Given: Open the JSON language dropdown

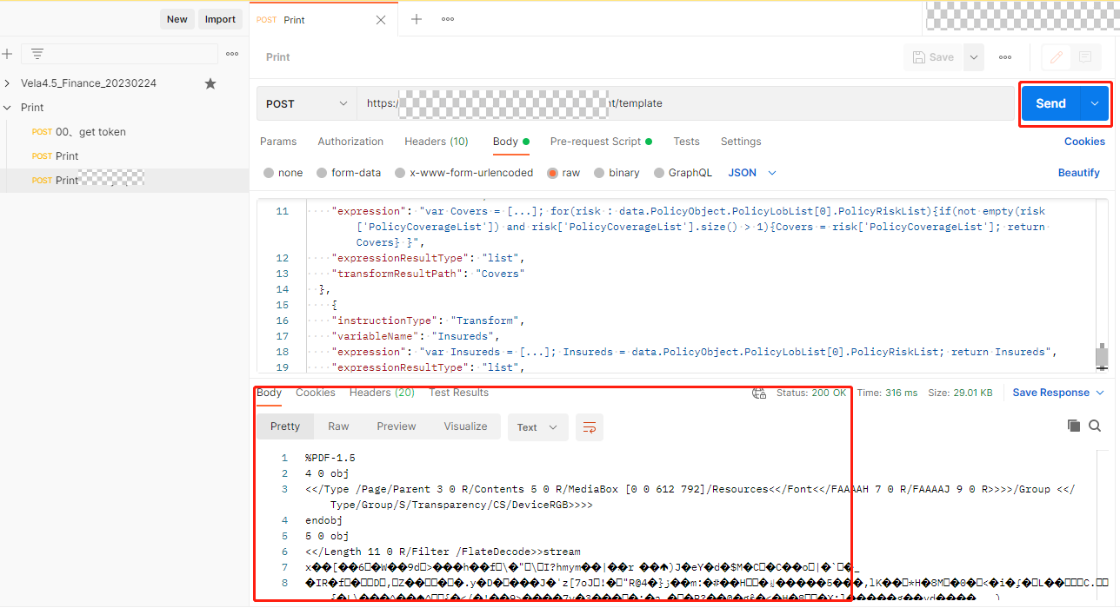Looking at the screenshot, I should click(x=750, y=172).
